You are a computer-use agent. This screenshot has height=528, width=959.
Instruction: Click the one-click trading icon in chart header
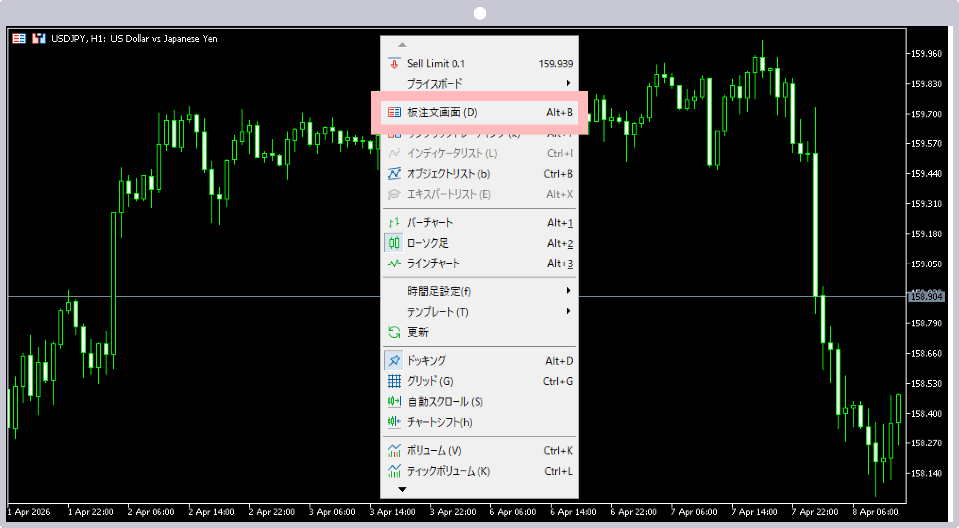point(39,38)
